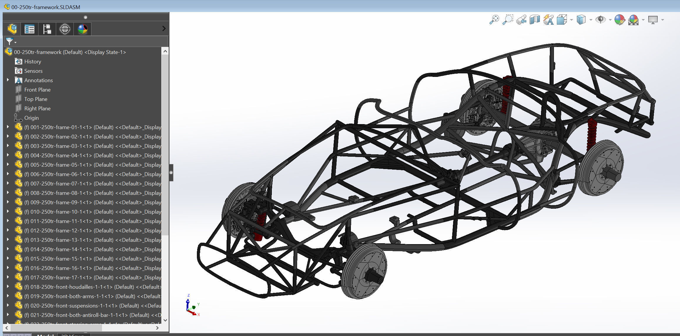Select the Right Plane item

(37, 109)
